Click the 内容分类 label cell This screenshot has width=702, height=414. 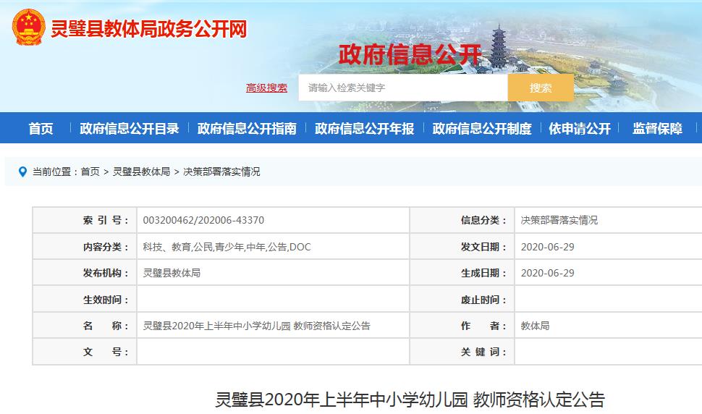point(85,247)
